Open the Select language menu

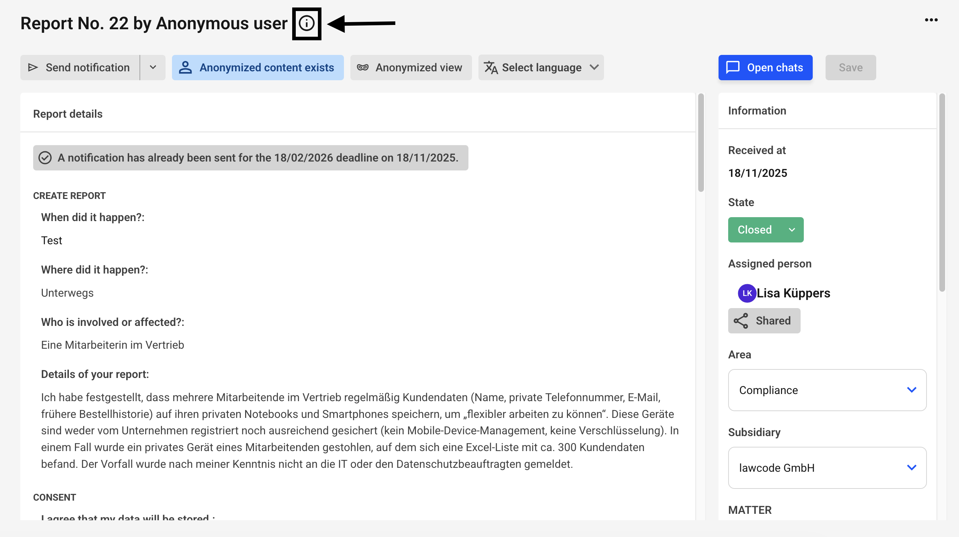point(541,67)
